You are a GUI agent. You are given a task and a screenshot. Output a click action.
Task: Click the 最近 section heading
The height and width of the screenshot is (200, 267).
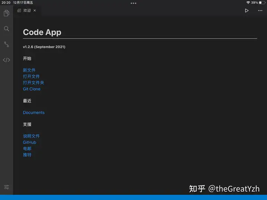(x=27, y=101)
